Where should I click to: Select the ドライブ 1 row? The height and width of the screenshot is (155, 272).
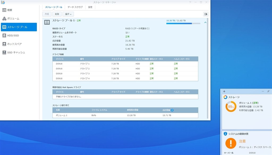click(125, 64)
